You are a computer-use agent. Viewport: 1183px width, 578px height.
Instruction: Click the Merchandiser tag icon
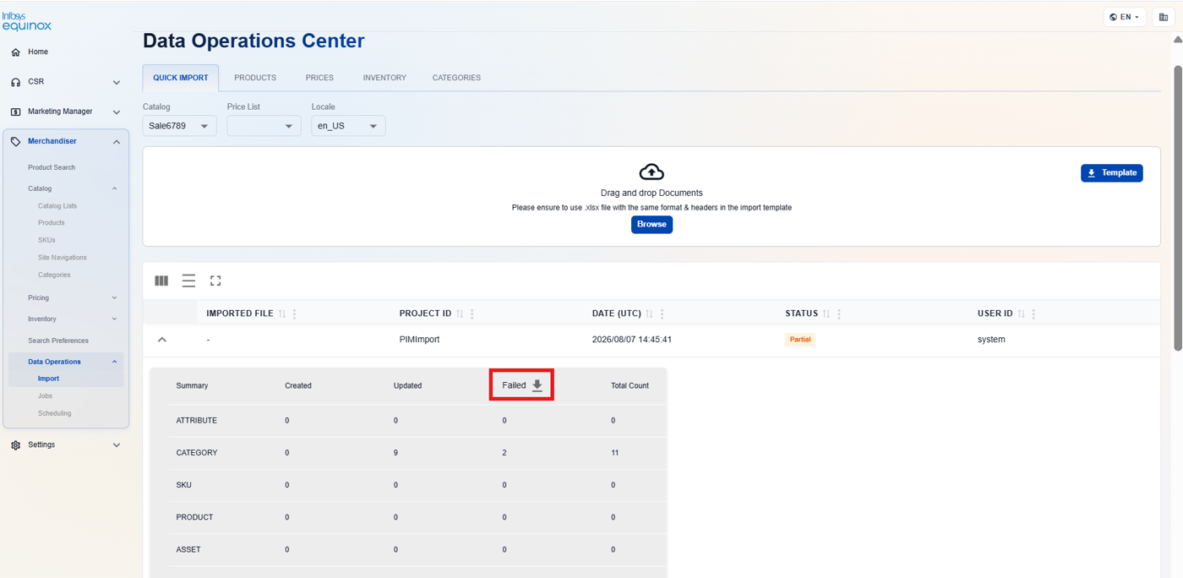click(x=15, y=141)
